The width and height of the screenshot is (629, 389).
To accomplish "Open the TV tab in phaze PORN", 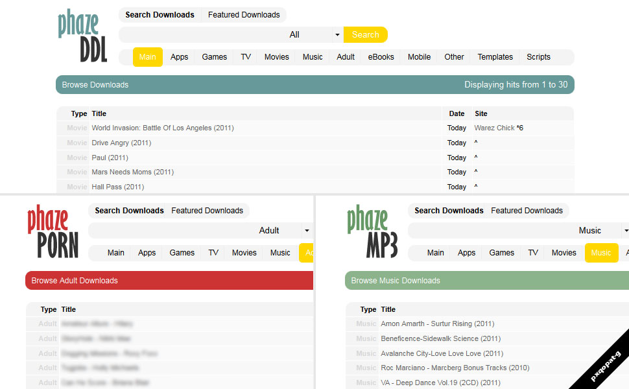I will click(213, 253).
